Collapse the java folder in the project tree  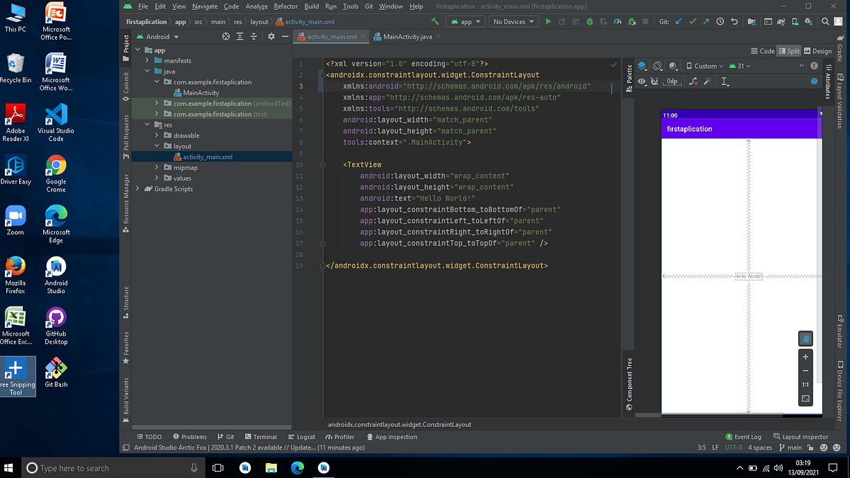click(x=147, y=71)
